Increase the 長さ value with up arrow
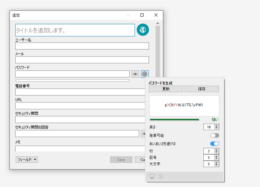This screenshot has height=187, width=260. click(216, 126)
